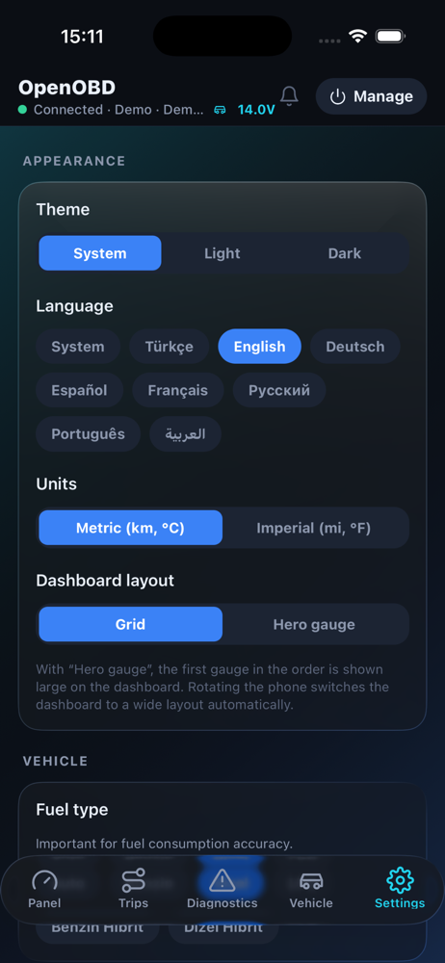Tap the 14.0V voltage reading

click(x=255, y=110)
